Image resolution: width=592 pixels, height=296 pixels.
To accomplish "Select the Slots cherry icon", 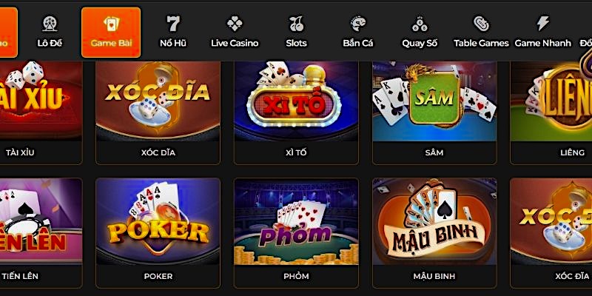I will [x=297, y=24].
